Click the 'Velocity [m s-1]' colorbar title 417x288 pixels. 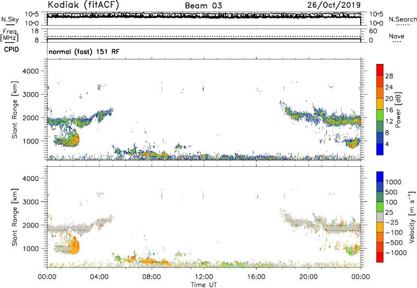[x=412, y=217]
